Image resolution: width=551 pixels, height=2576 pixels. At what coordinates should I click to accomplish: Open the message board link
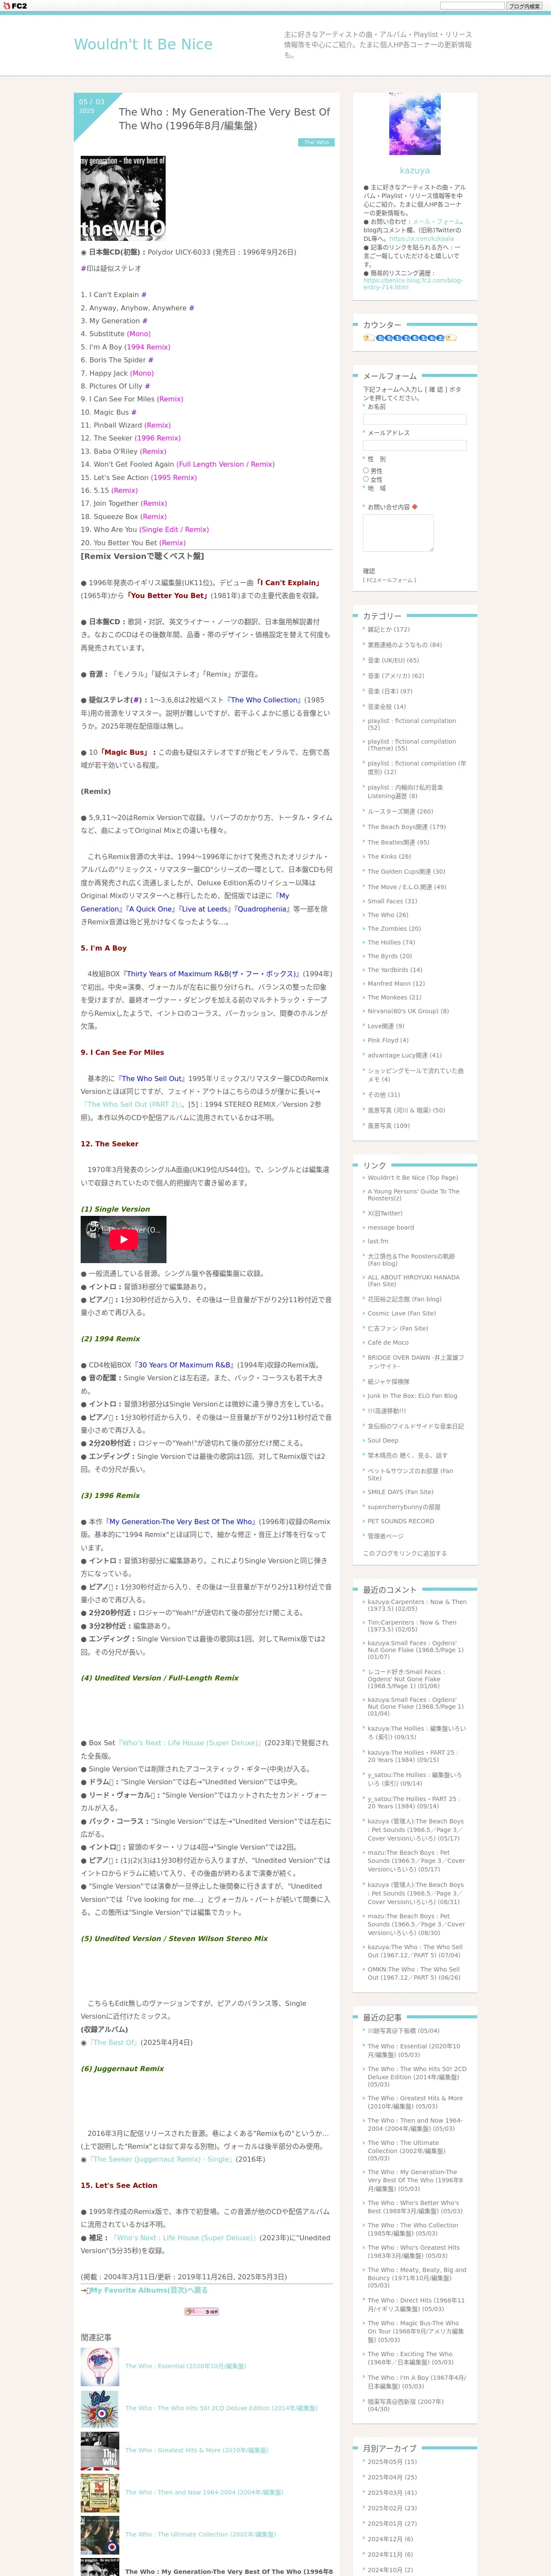point(390,1227)
